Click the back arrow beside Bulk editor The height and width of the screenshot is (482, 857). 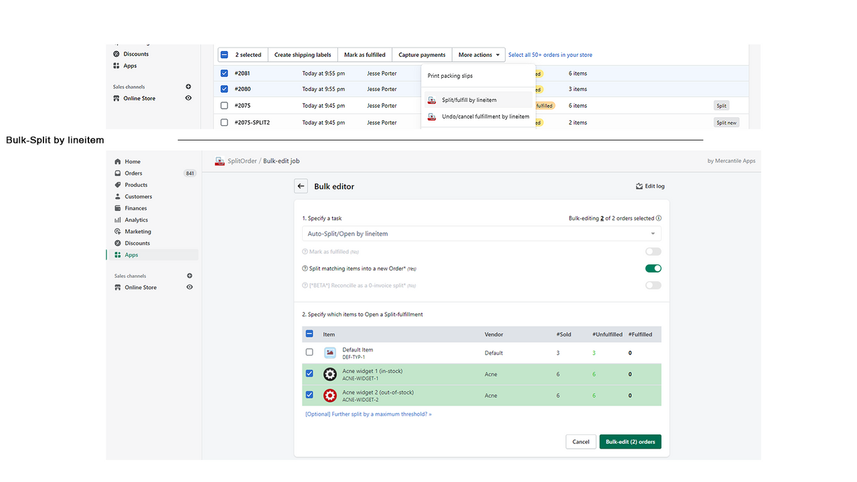(301, 186)
